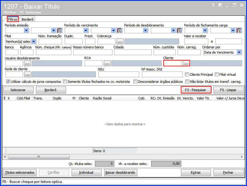
Task: Click the Usuário desdobramento lookup ellipsis button
Action: (x=27, y=63)
